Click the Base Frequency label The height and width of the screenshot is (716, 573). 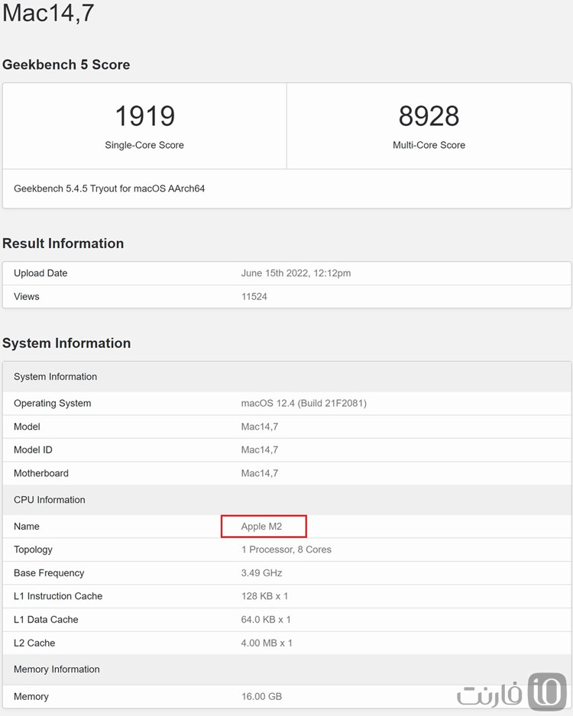[49, 573]
